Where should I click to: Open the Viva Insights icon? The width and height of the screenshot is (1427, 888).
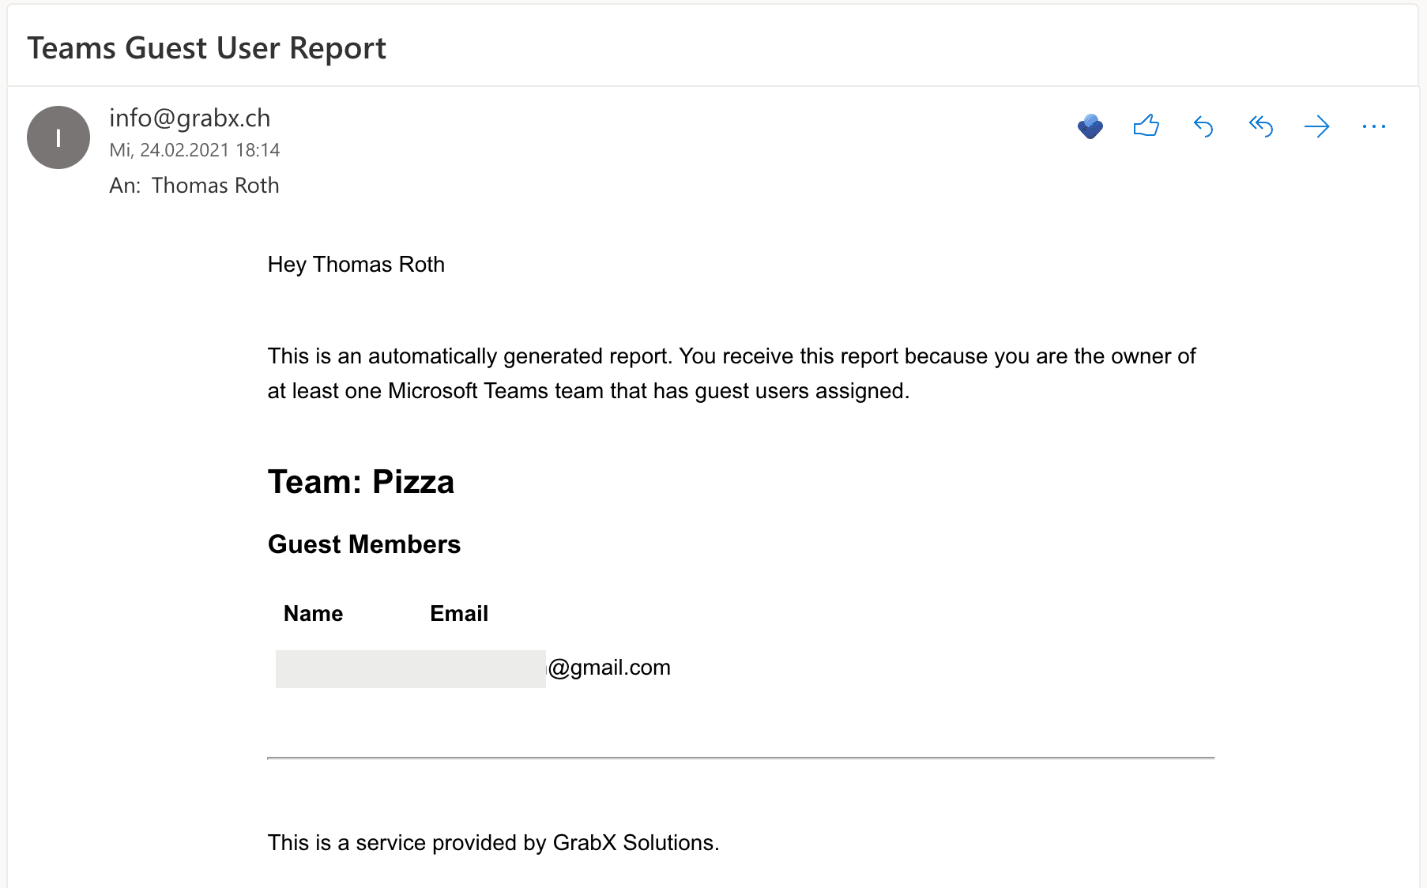1090,126
